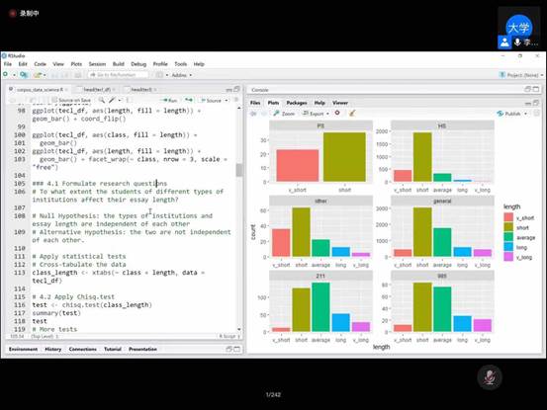This screenshot has width=547, height=410.
Task: Clear all plots with broom icon
Action: pos(352,113)
